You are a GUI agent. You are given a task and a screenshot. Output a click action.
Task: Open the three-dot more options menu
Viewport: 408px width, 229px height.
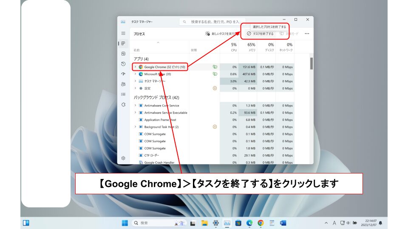coord(307,34)
